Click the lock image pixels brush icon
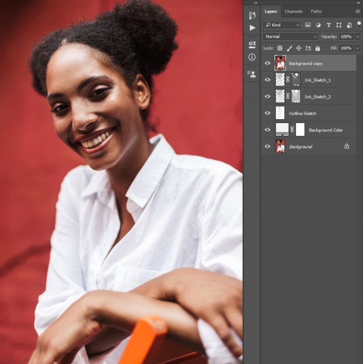Viewport: 363px width, 364px height. pyautogui.click(x=289, y=48)
